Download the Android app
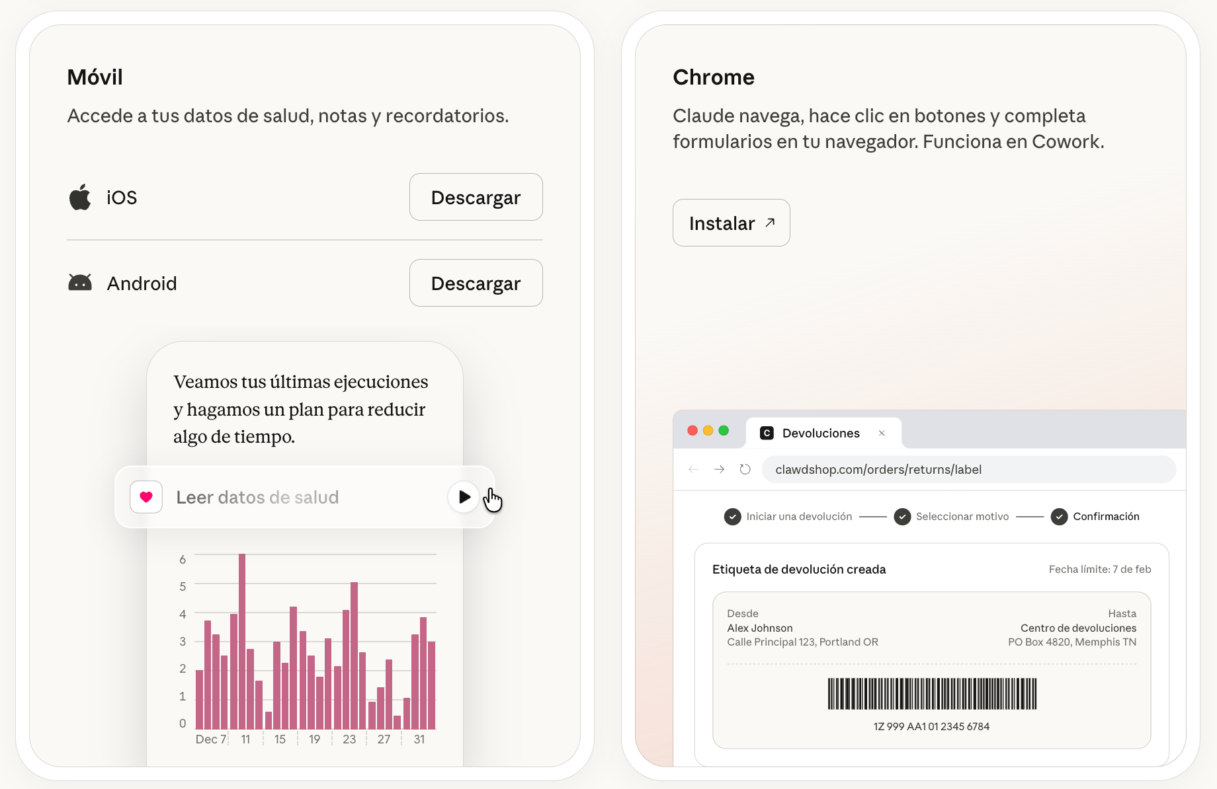 click(476, 283)
